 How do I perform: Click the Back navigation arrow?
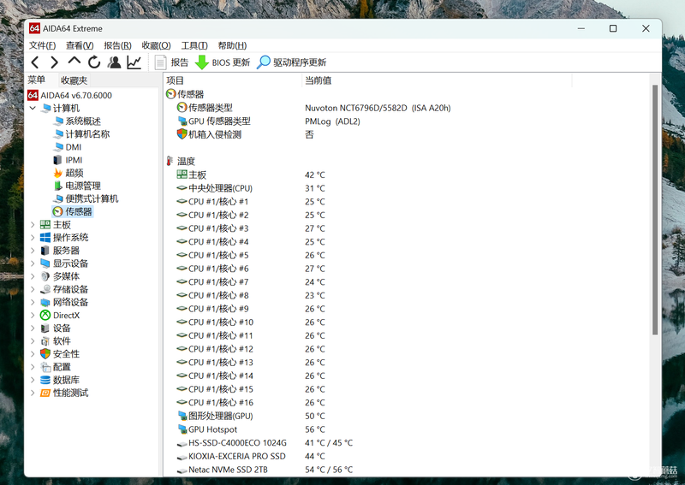pyautogui.click(x=35, y=62)
